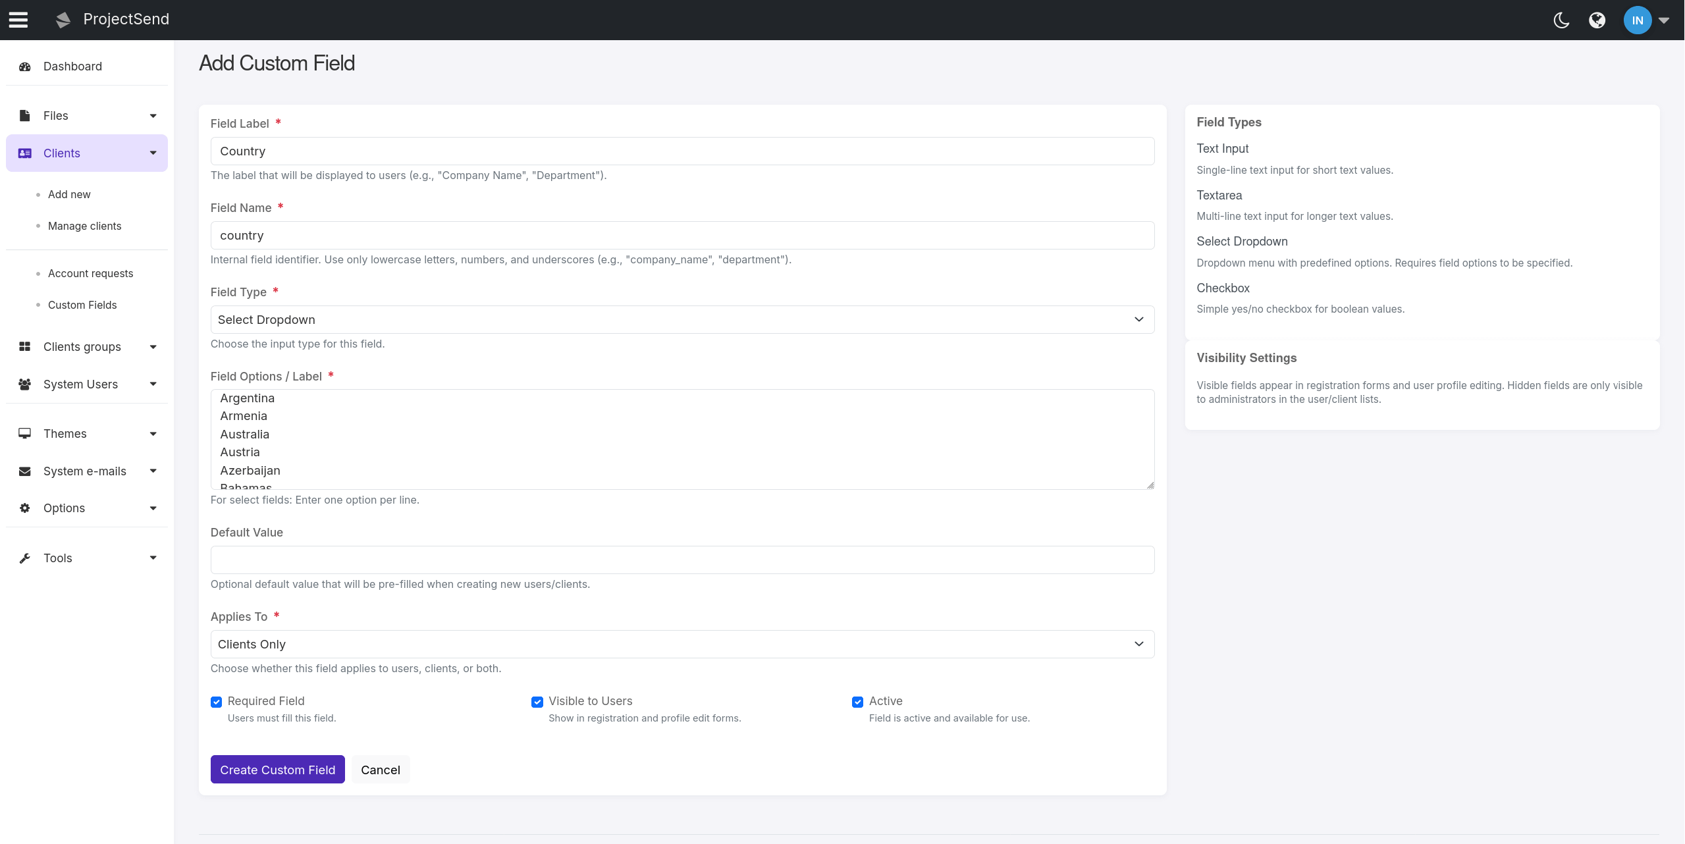This screenshot has height=844, width=1685.
Task: Open the Field Type dropdown
Action: pos(682,319)
